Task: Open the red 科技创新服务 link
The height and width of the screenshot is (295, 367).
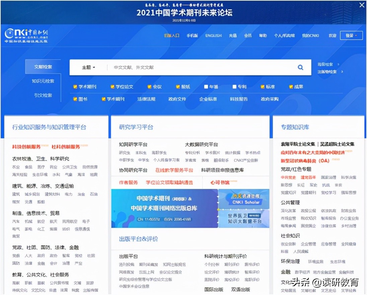Action: (x=26, y=147)
